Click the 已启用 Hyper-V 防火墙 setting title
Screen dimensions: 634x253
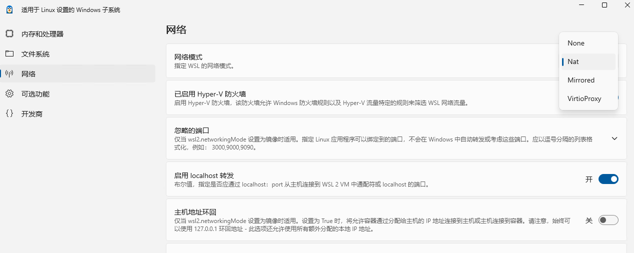pyautogui.click(x=210, y=94)
